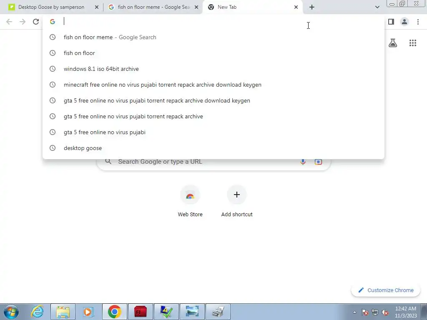427x320 pixels.
Task: Pick 'windows 8.1 iso 64bit archive' suggestion
Action: point(213,69)
